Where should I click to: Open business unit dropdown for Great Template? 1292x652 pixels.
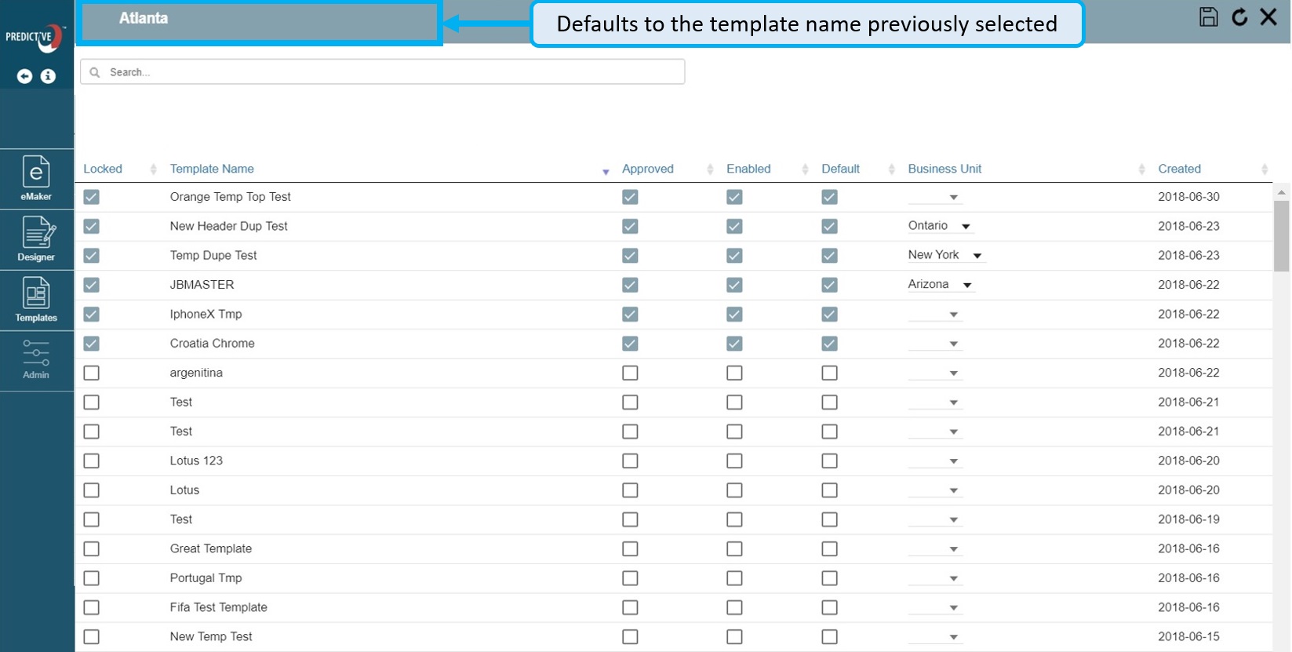pyautogui.click(x=953, y=549)
